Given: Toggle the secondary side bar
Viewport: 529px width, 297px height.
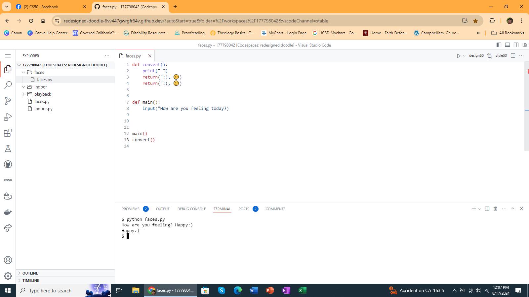Looking at the screenshot, I should pyautogui.click(x=516, y=45).
